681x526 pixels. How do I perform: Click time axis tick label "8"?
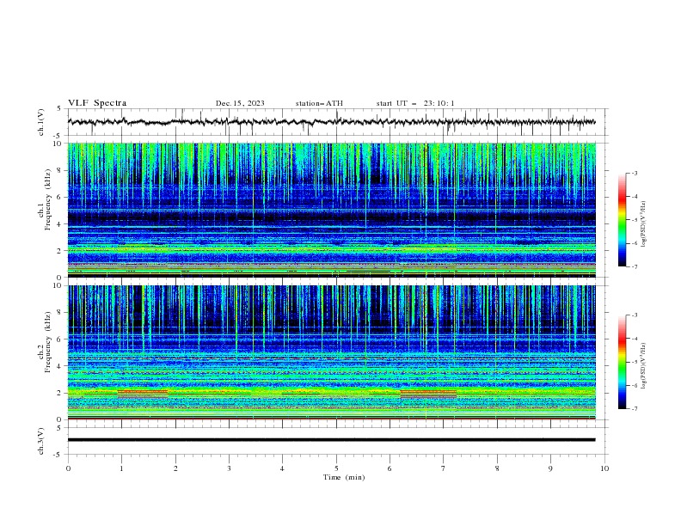tap(497, 468)
